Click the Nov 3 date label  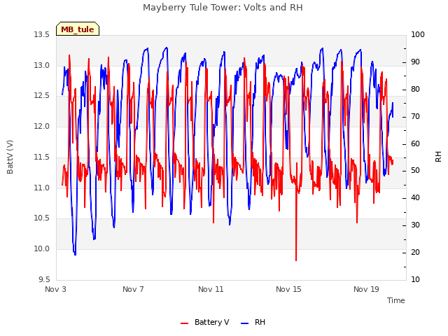point(55,289)
